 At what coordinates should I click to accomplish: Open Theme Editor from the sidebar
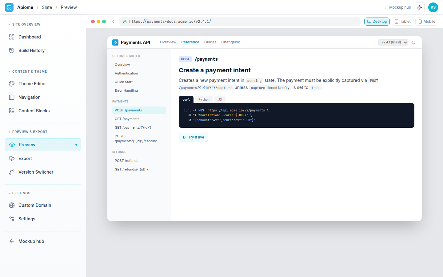point(43,84)
